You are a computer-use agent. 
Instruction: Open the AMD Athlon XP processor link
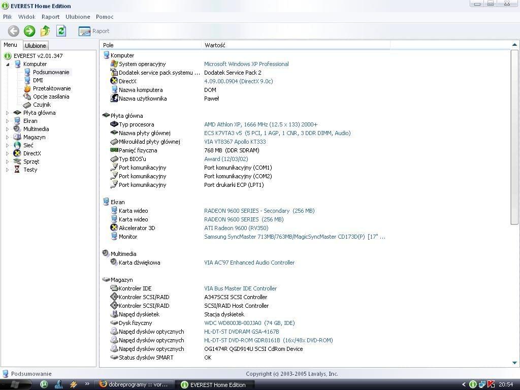tap(261, 124)
